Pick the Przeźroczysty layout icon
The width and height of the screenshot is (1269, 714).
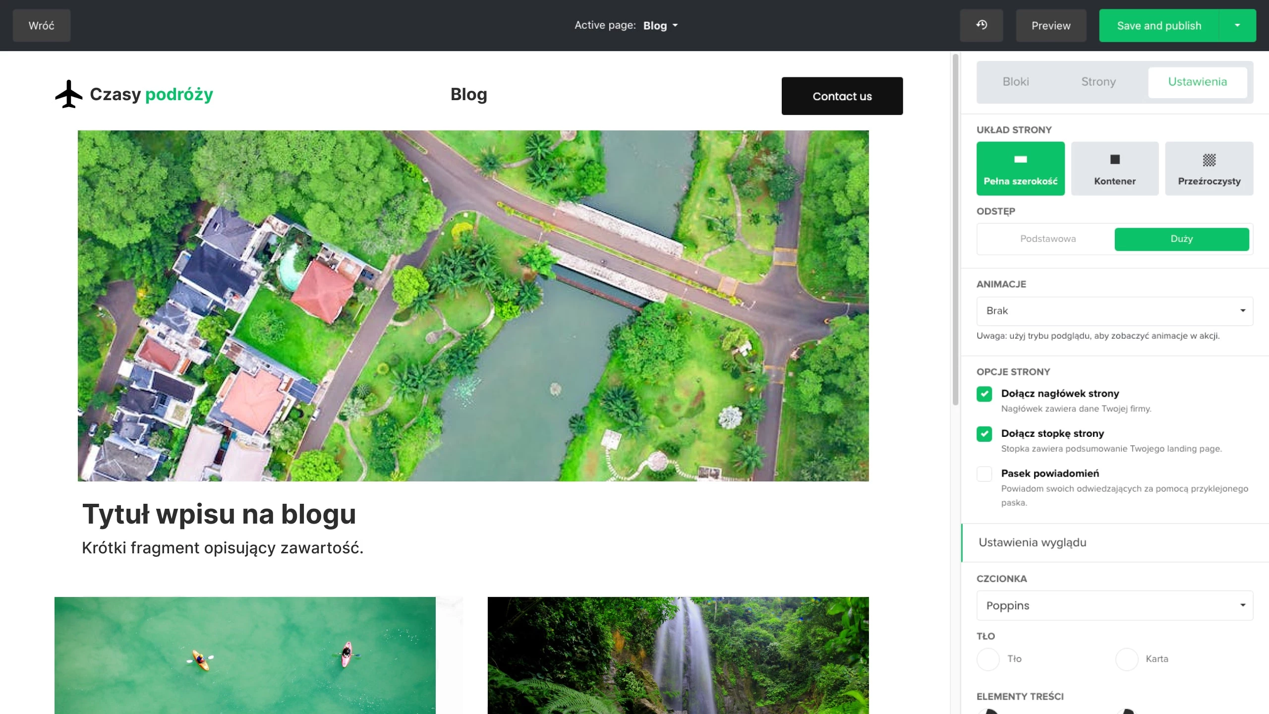click(x=1209, y=160)
